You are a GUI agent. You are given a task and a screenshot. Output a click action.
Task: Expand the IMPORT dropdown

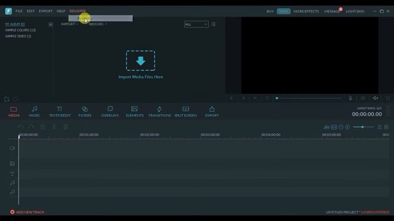point(70,24)
